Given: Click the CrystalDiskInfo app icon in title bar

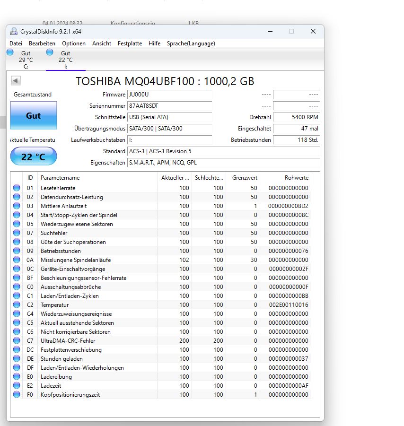Looking at the screenshot, I should (x=14, y=32).
